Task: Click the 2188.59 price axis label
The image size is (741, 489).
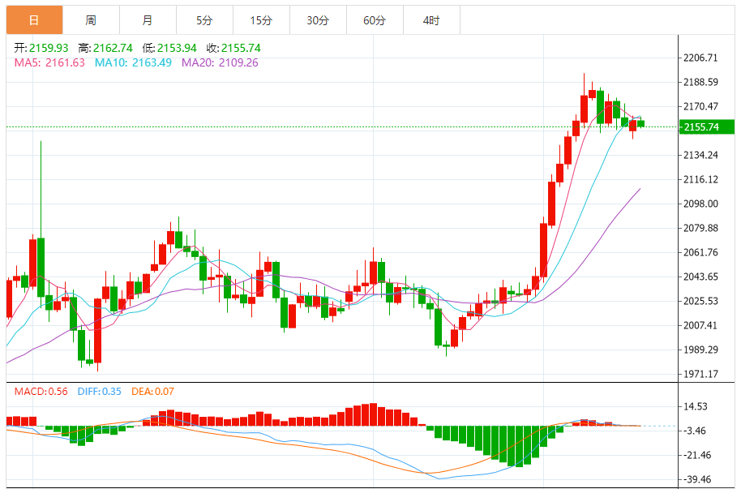Action: [700, 82]
